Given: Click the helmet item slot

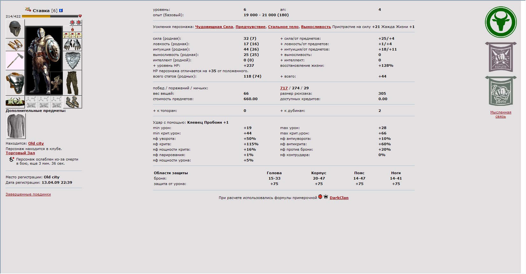Looking at the screenshot, I should [x=15, y=29].
